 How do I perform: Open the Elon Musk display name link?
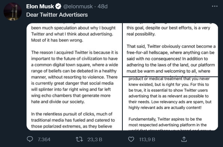click(40, 6)
